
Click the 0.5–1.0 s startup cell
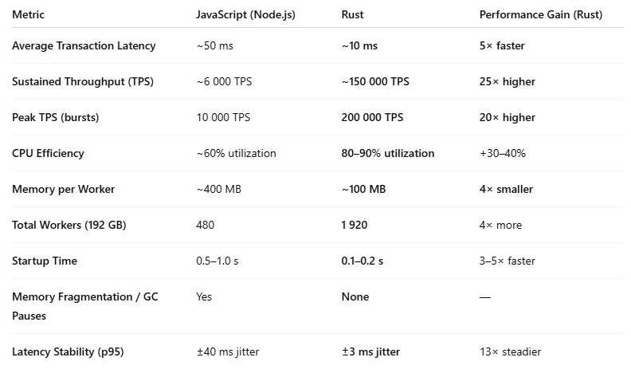pyautogui.click(x=218, y=261)
